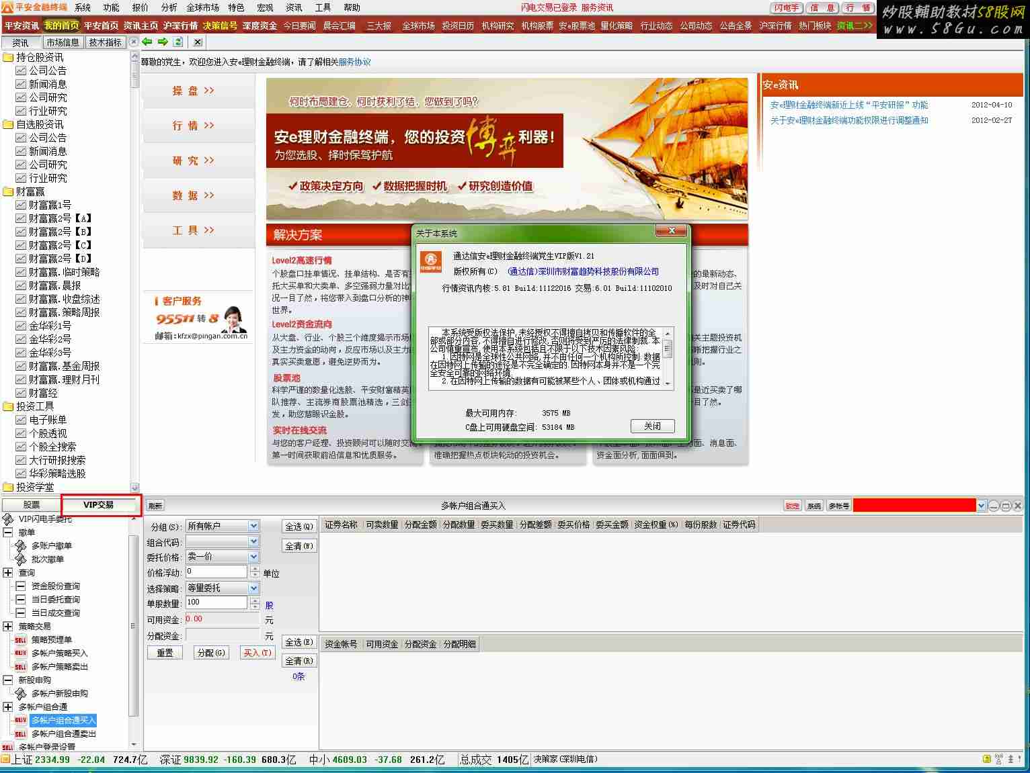
Task: Click the 价格浮动 spinner arrows
Action: (254, 572)
